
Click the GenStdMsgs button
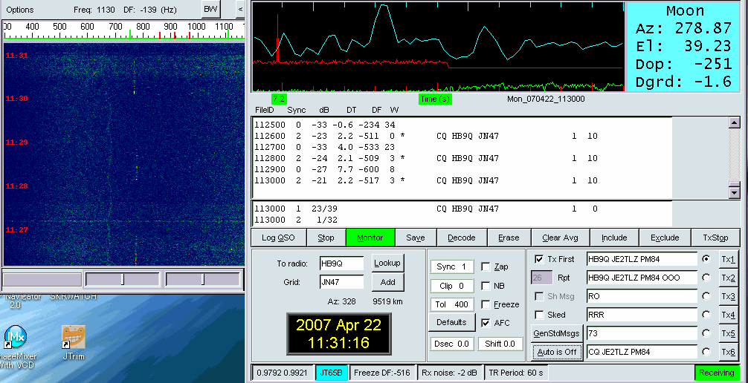point(555,333)
